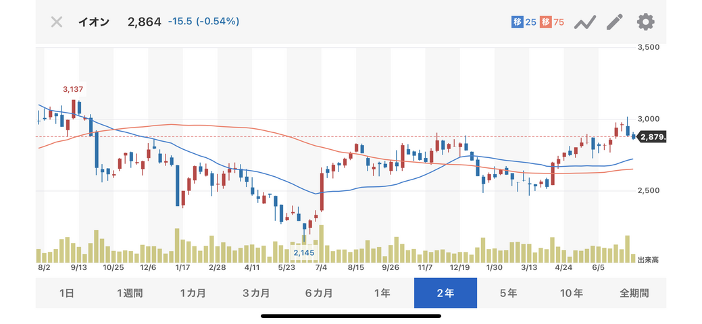This screenshot has height=324, width=702.
Task: Close the イオン chart view
Action: point(57,22)
